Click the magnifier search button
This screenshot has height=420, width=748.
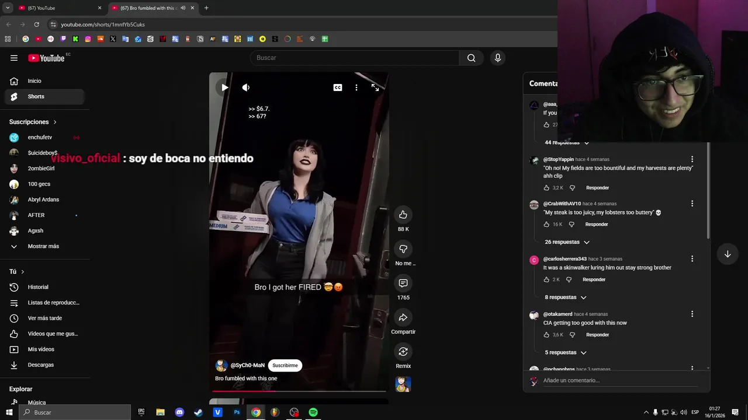[x=471, y=58]
